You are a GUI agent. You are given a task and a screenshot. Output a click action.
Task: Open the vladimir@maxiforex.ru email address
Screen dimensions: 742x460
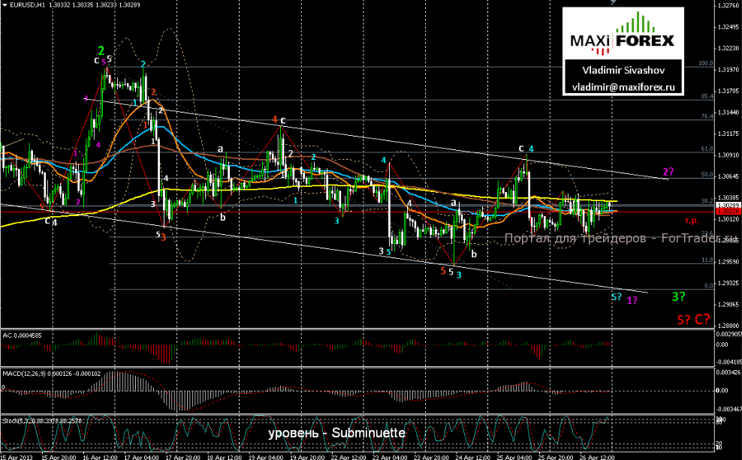click(623, 88)
